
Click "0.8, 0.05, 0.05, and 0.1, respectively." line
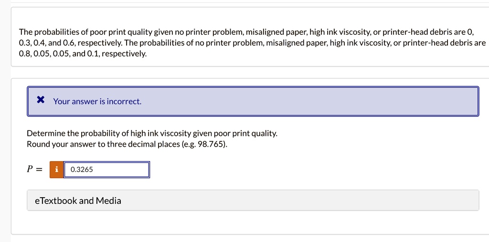click(x=83, y=54)
